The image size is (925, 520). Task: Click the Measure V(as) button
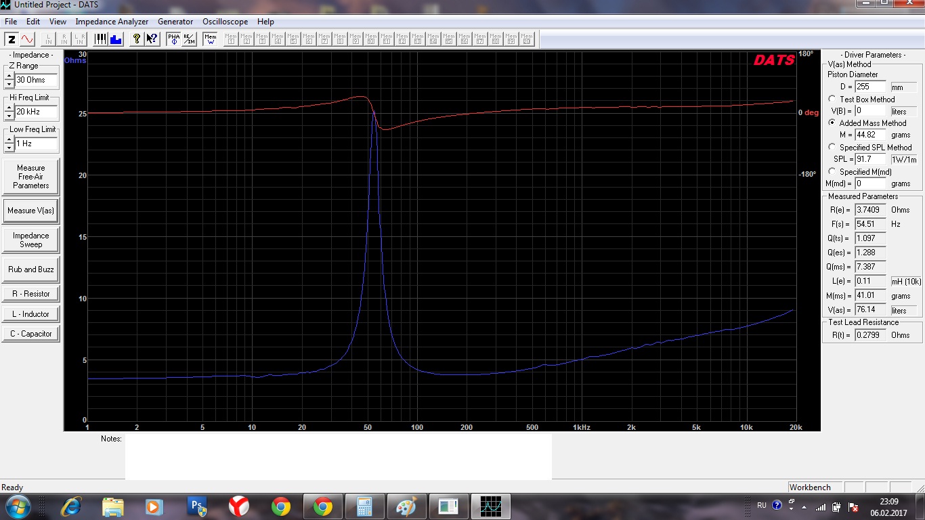click(x=31, y=211)
